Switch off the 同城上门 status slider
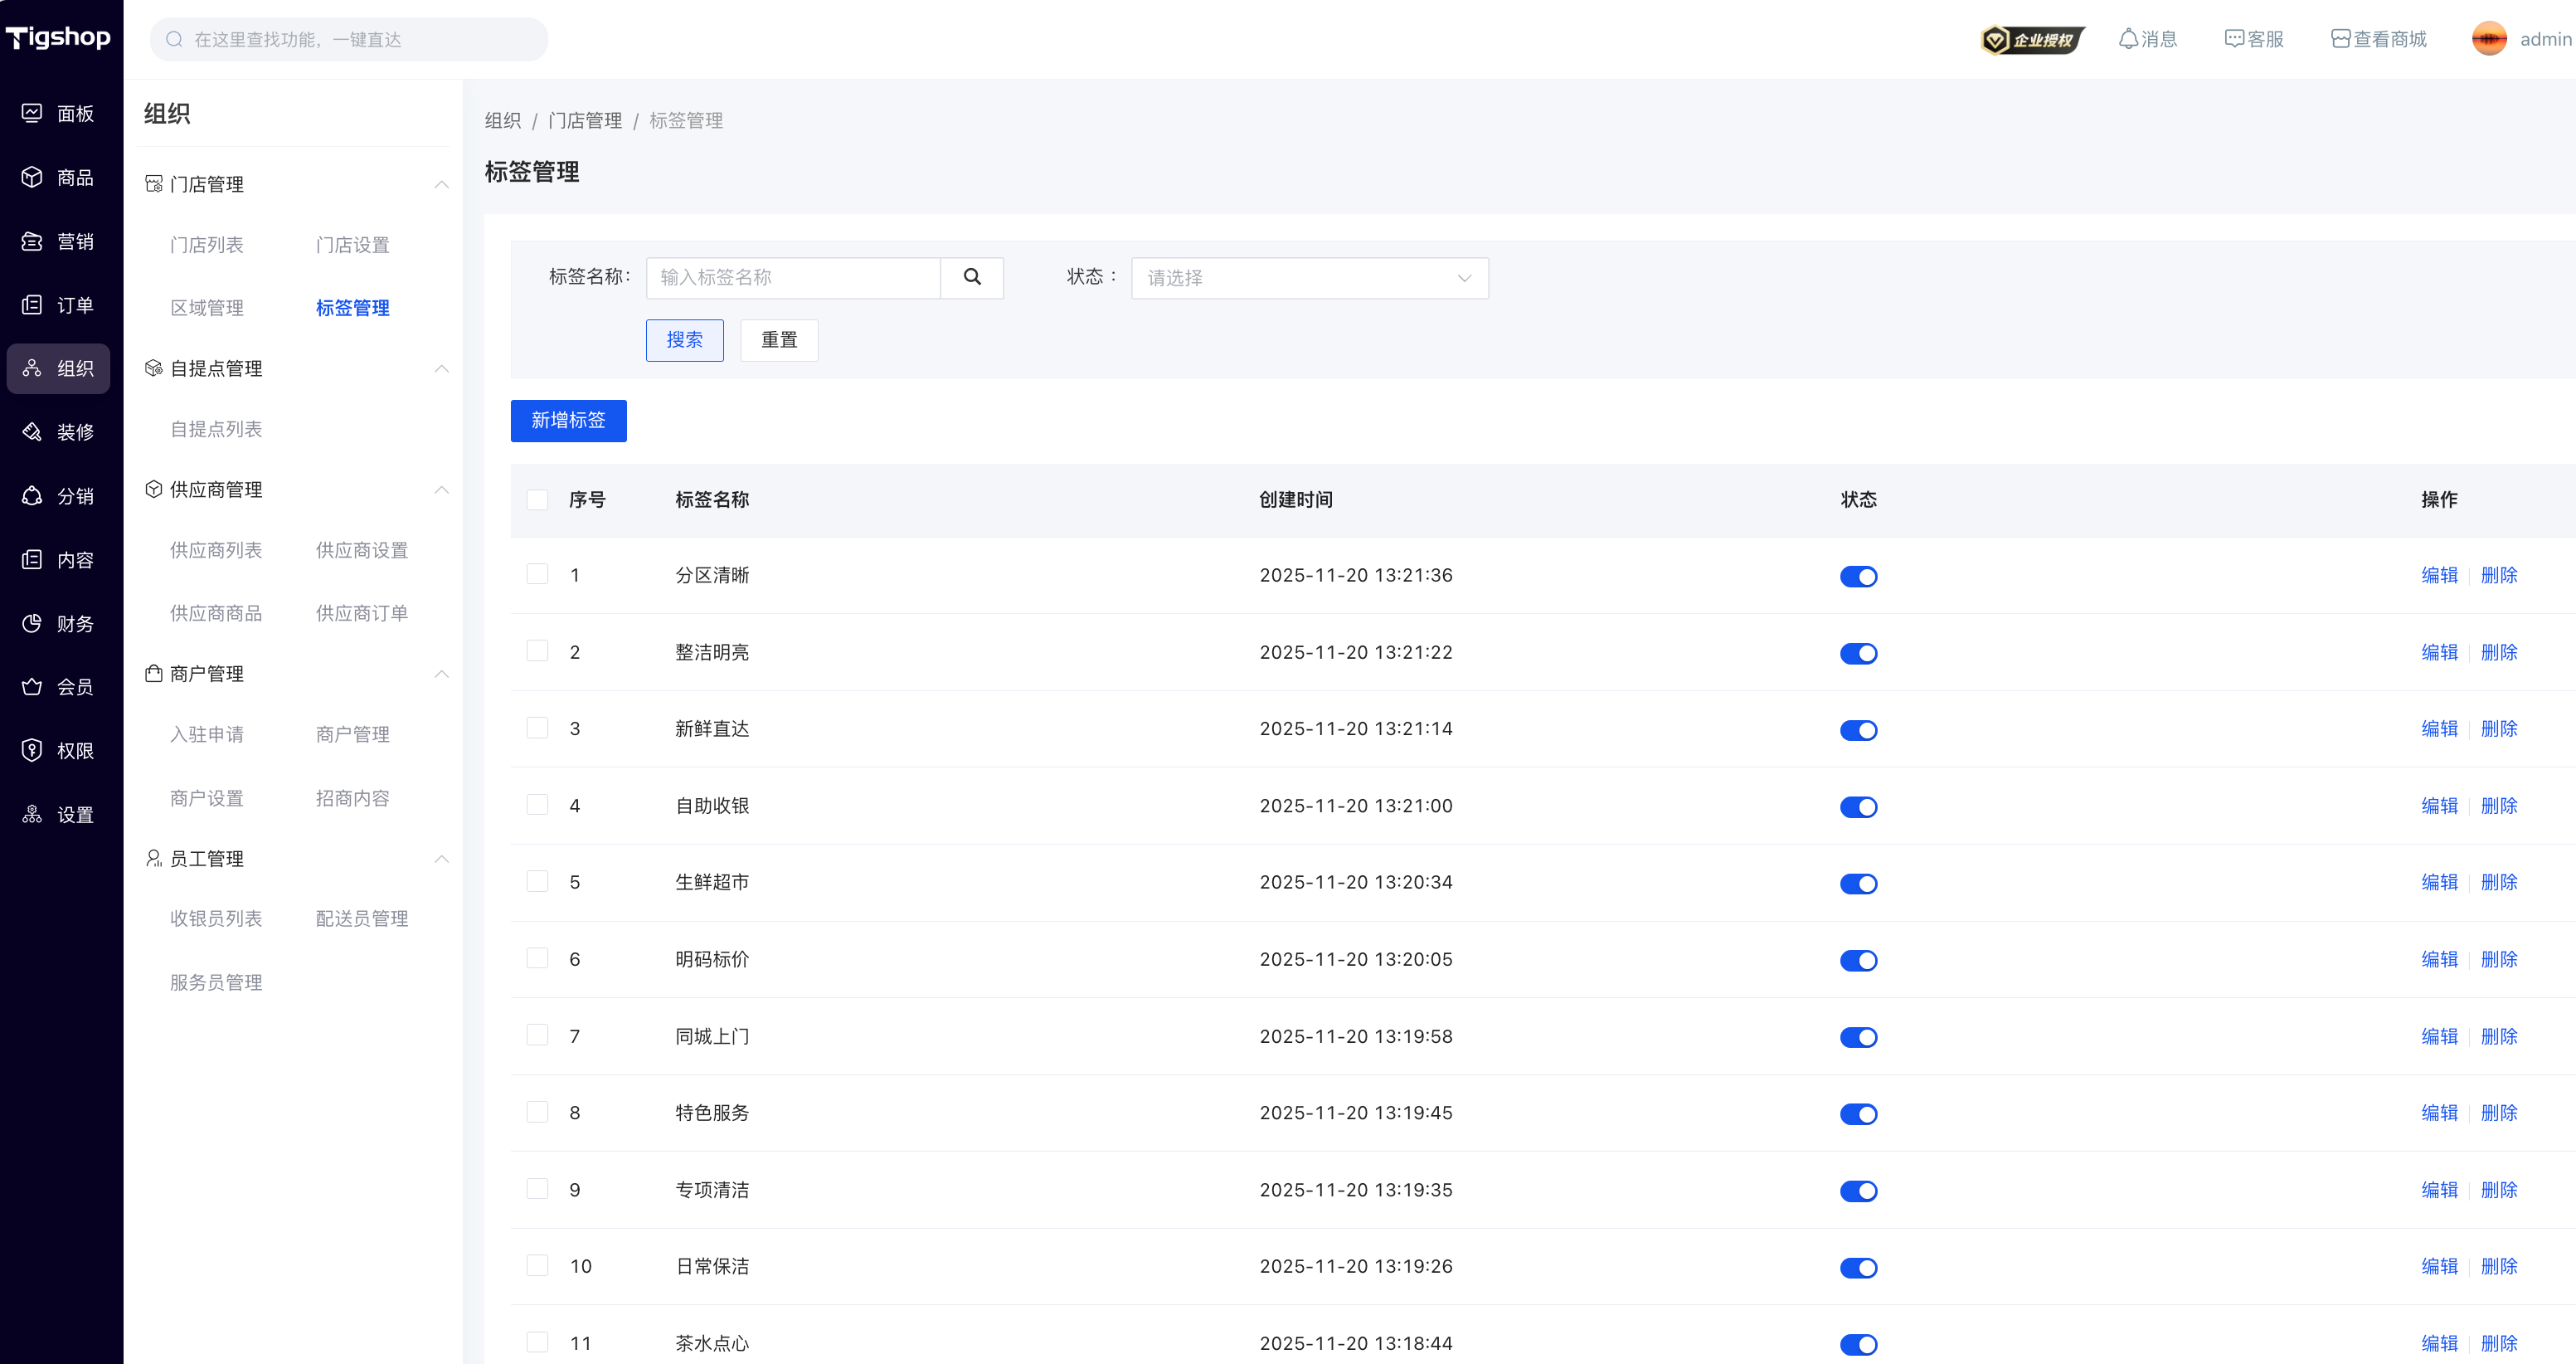Image resolution: width=2576 pixels, height=1364 pixels. [x=1858, y=1037]
